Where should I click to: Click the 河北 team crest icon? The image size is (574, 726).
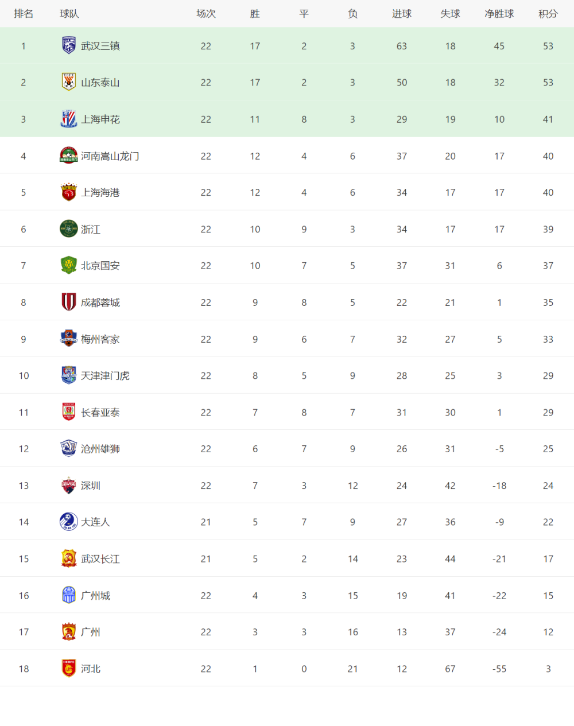69,668
